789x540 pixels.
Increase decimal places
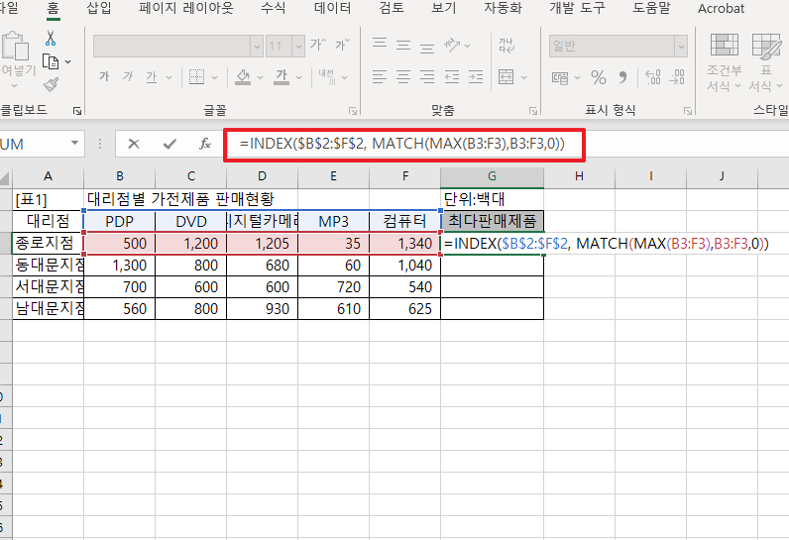pyautogui.click(x=652, y=77)
